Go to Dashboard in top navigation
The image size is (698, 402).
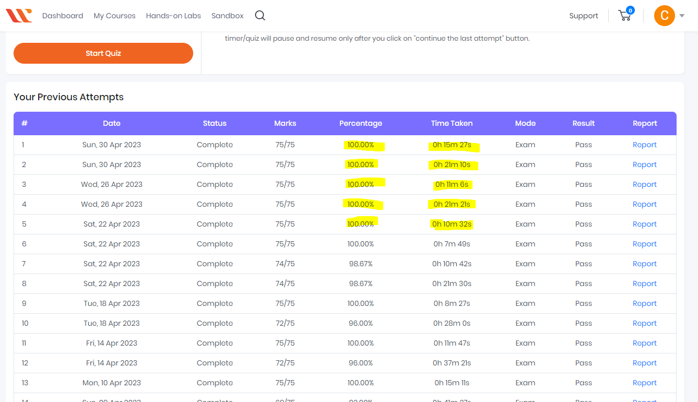click(63, 16)
